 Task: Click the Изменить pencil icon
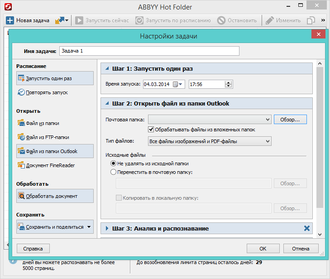coord(270,20)
